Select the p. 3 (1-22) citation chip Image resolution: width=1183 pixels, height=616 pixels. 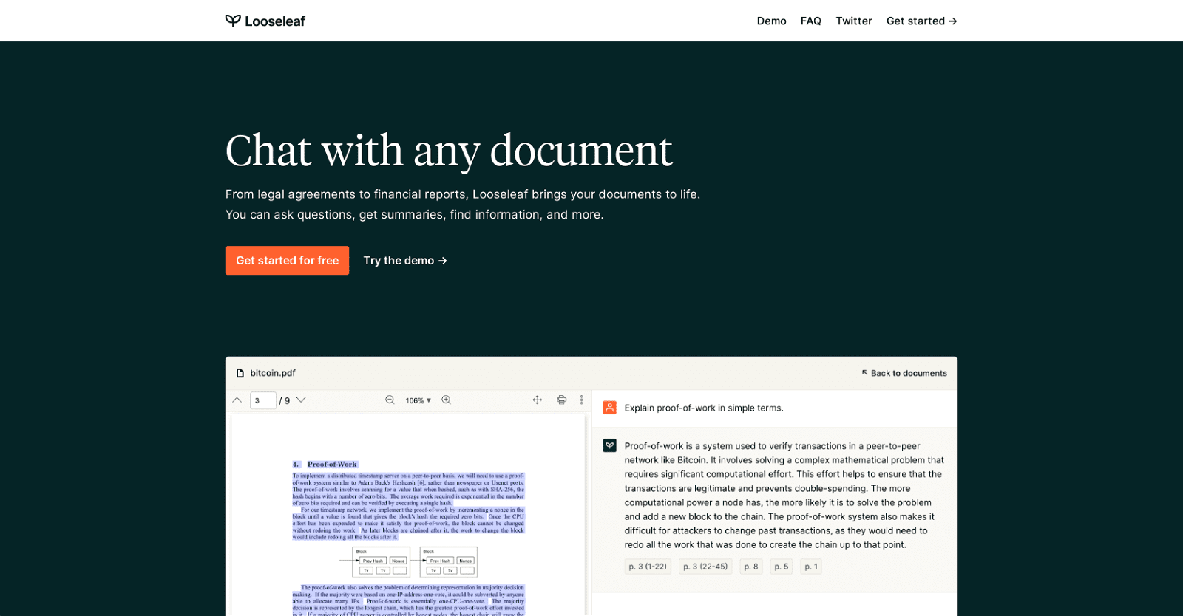(648, 567)
